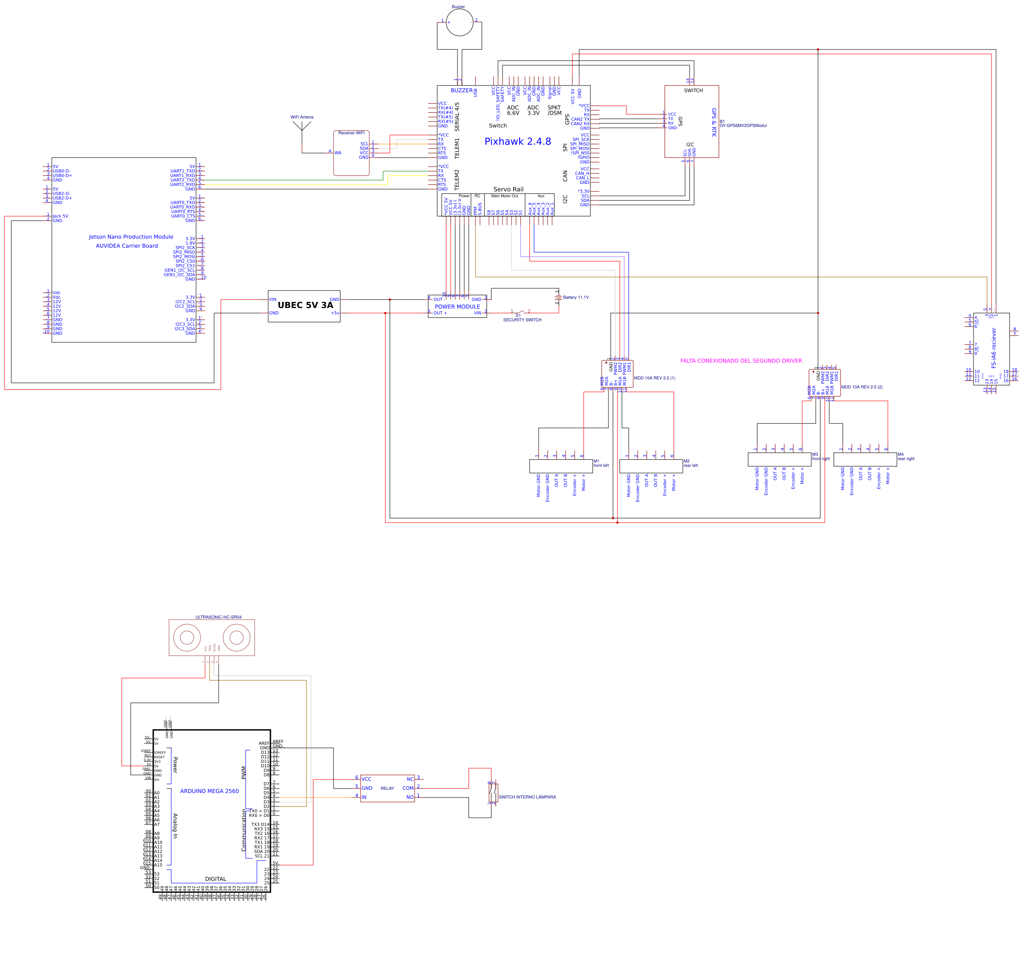
Task: Select the RELAY component block
Action: coord(386,789)
